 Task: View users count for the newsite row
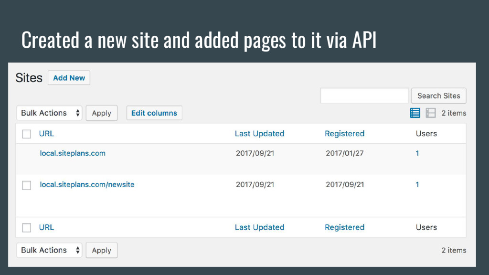point(417,184)
